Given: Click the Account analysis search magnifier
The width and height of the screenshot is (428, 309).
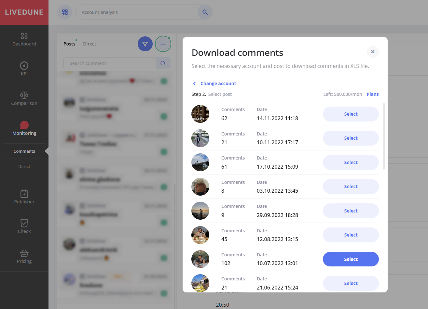Looking at the screenshot, I should point(205,12).
